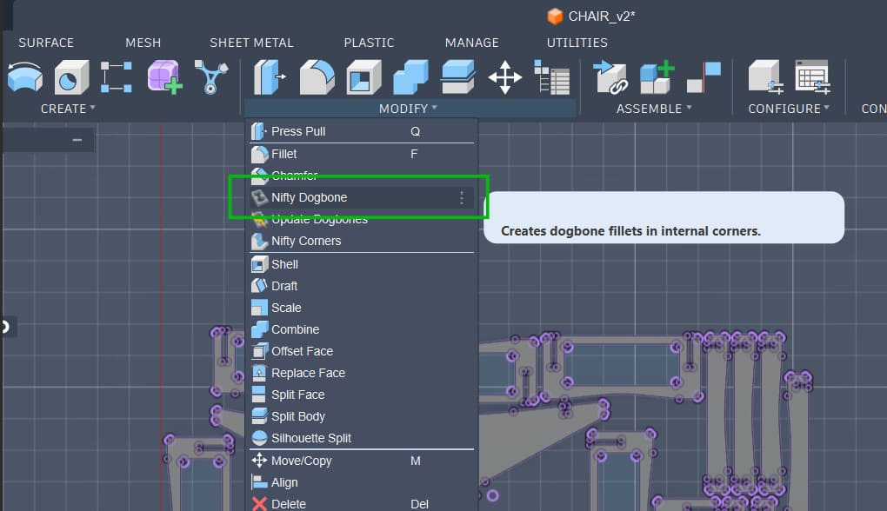Choose Offset Face from menu
Screen dimensions: 887x511
point(362,351)
